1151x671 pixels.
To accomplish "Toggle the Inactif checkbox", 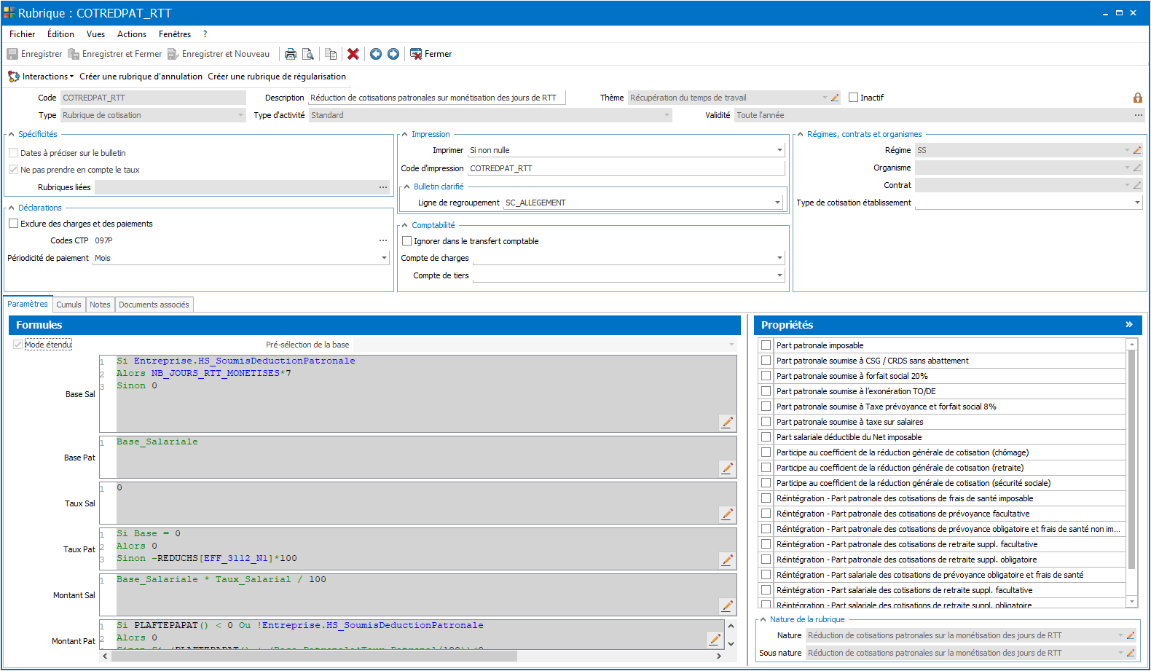I will click(x=853, y=98).
